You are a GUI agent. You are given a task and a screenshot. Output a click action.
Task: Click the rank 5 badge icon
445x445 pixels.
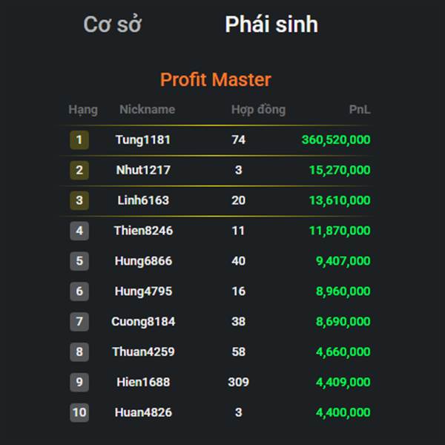point(79,261)
